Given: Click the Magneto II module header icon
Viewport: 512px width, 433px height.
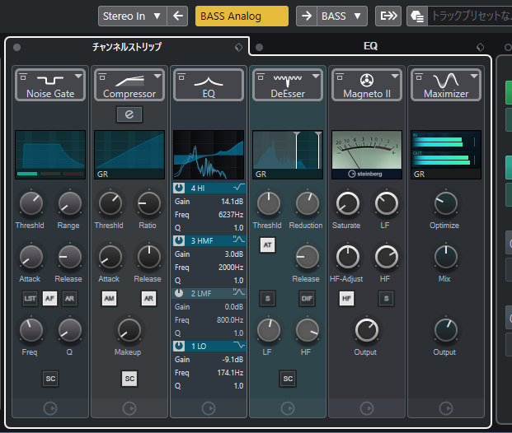Looking at the screenshot, I should pos(367,80).
